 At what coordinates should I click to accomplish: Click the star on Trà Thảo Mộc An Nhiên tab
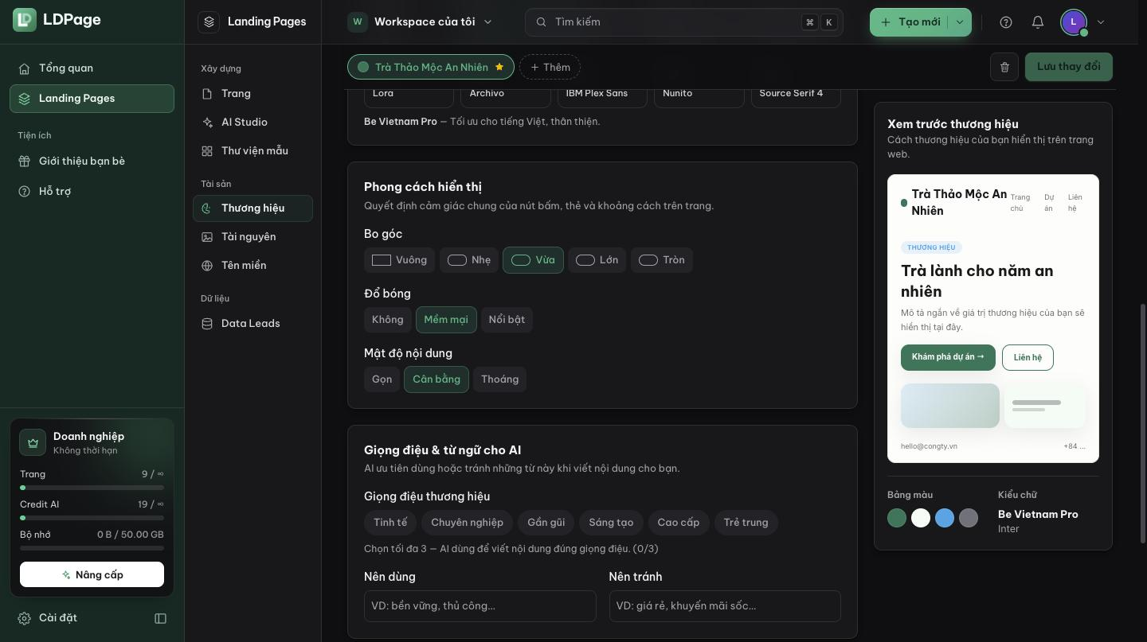499,67
